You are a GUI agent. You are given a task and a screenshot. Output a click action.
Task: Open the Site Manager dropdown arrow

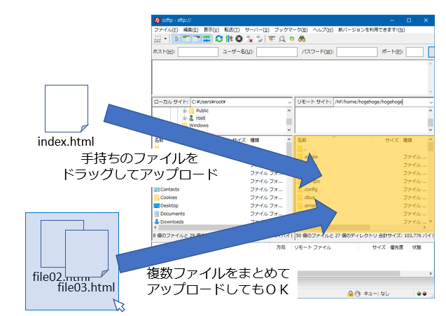(165, 39)
